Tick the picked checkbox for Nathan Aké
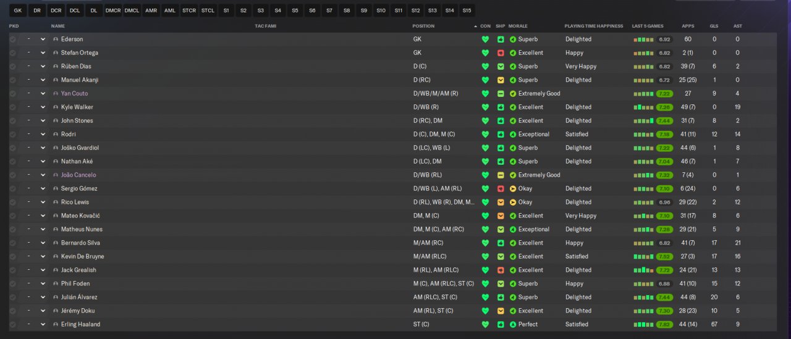The image size is (791, 339). 12,161
